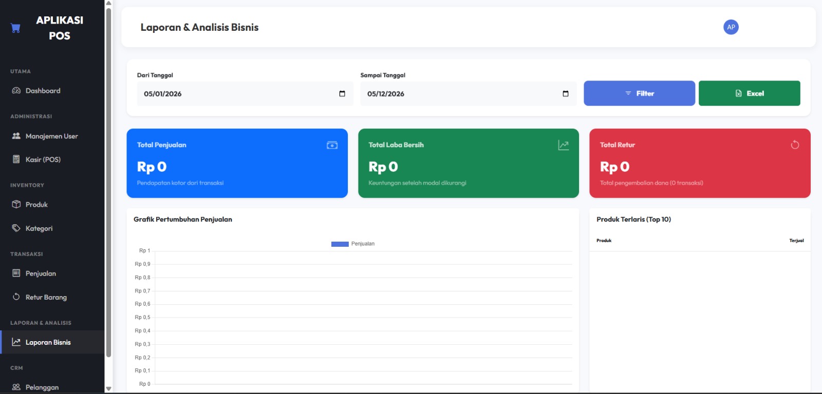Toggle the Penjualan legend color box
The height and width of the screenshot is (394, 822).
pos(340,244)
